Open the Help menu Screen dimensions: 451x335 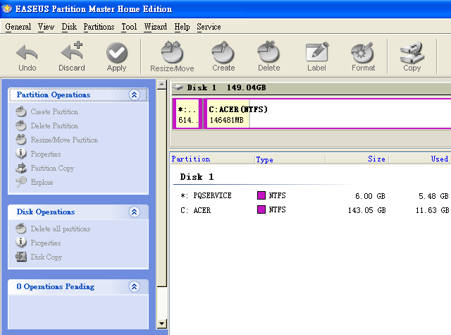(x=182, y=27)
